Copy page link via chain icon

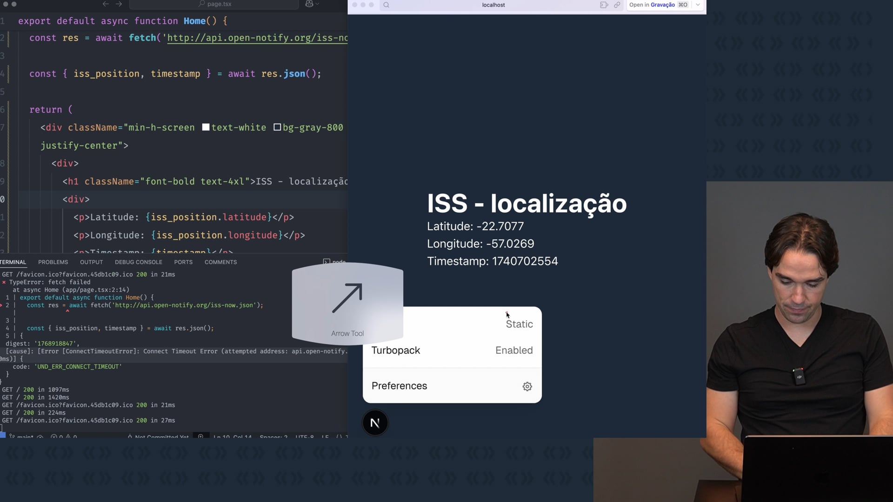617,5
